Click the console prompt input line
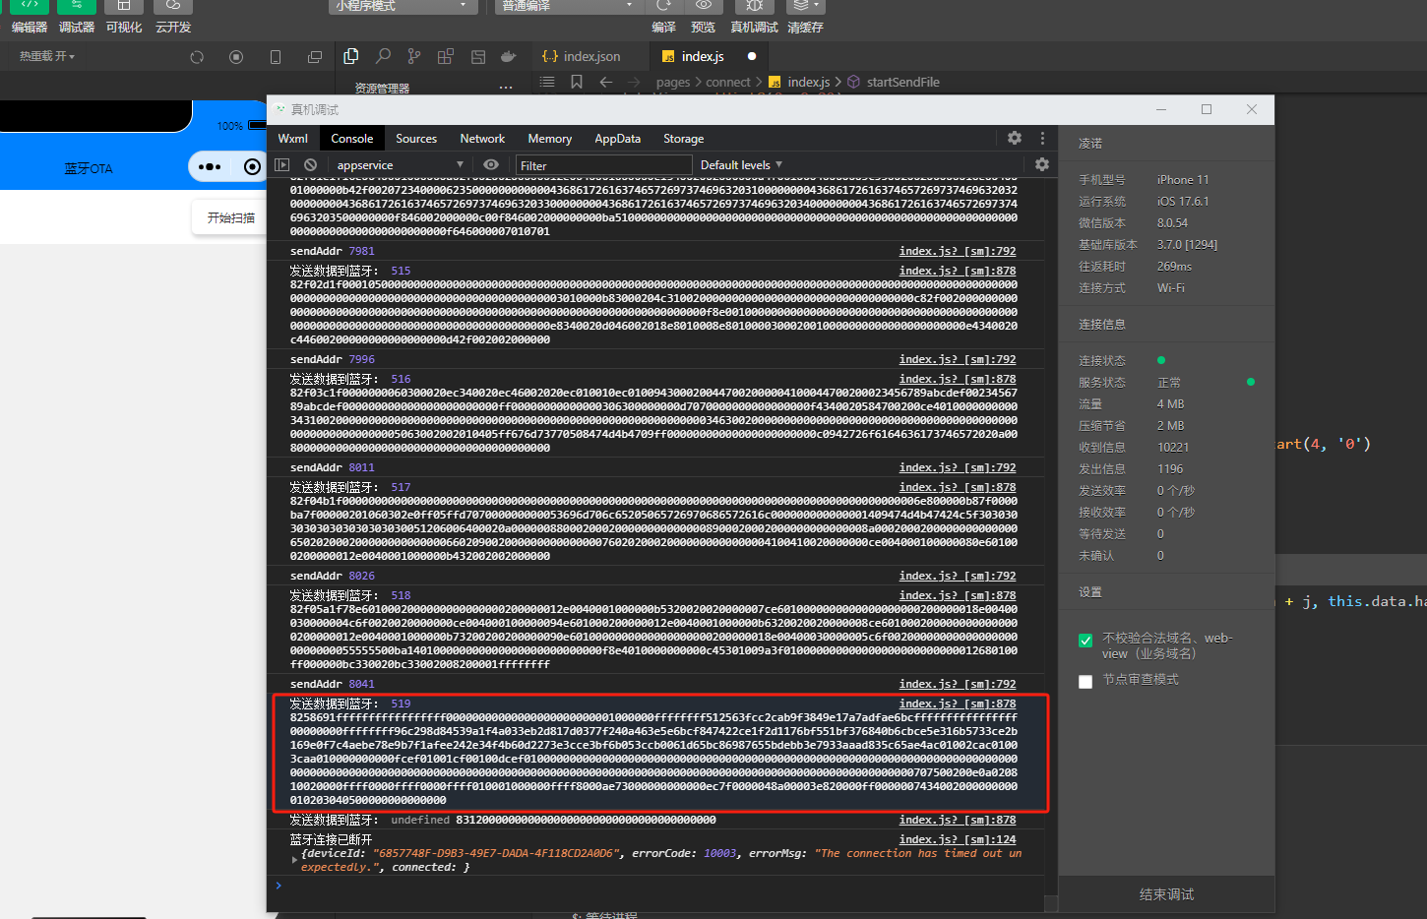The height and width of the screenshot is (919, 1427). (659, 886)
